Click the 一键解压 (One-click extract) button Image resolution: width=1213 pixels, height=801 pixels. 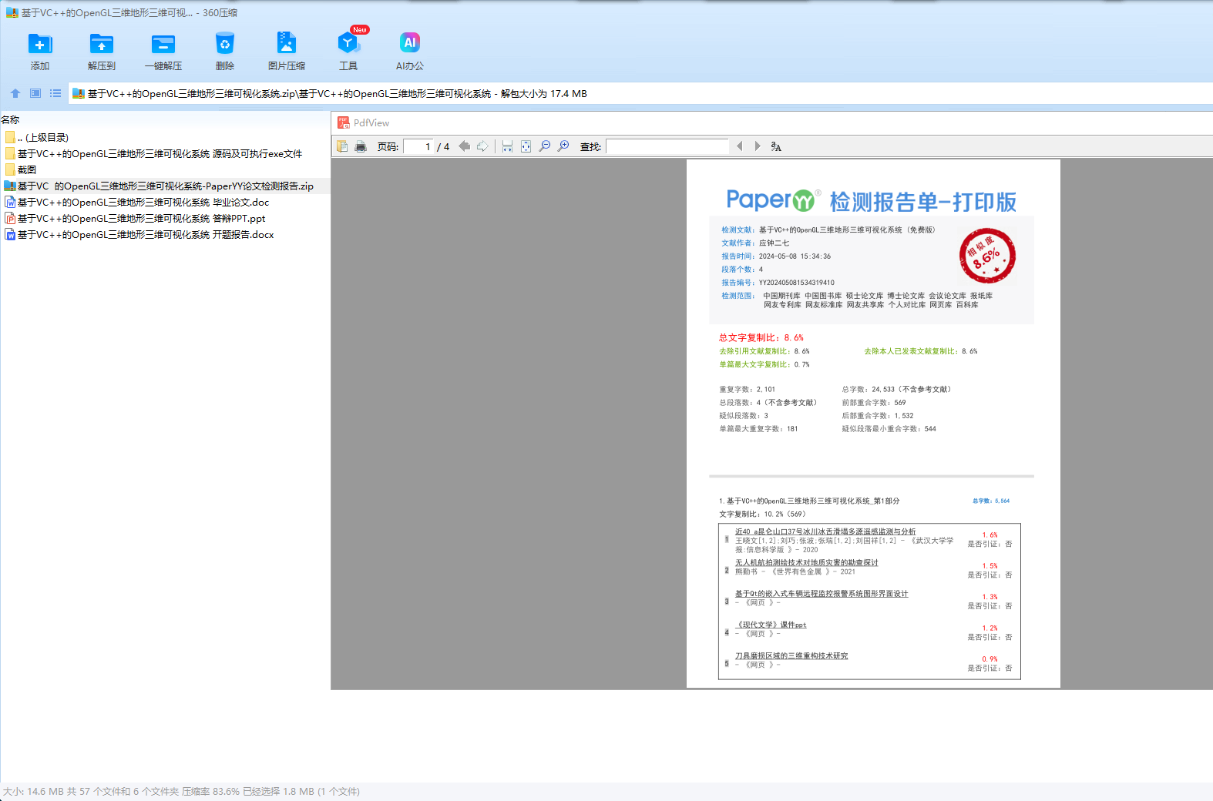[x=163, y=51]
